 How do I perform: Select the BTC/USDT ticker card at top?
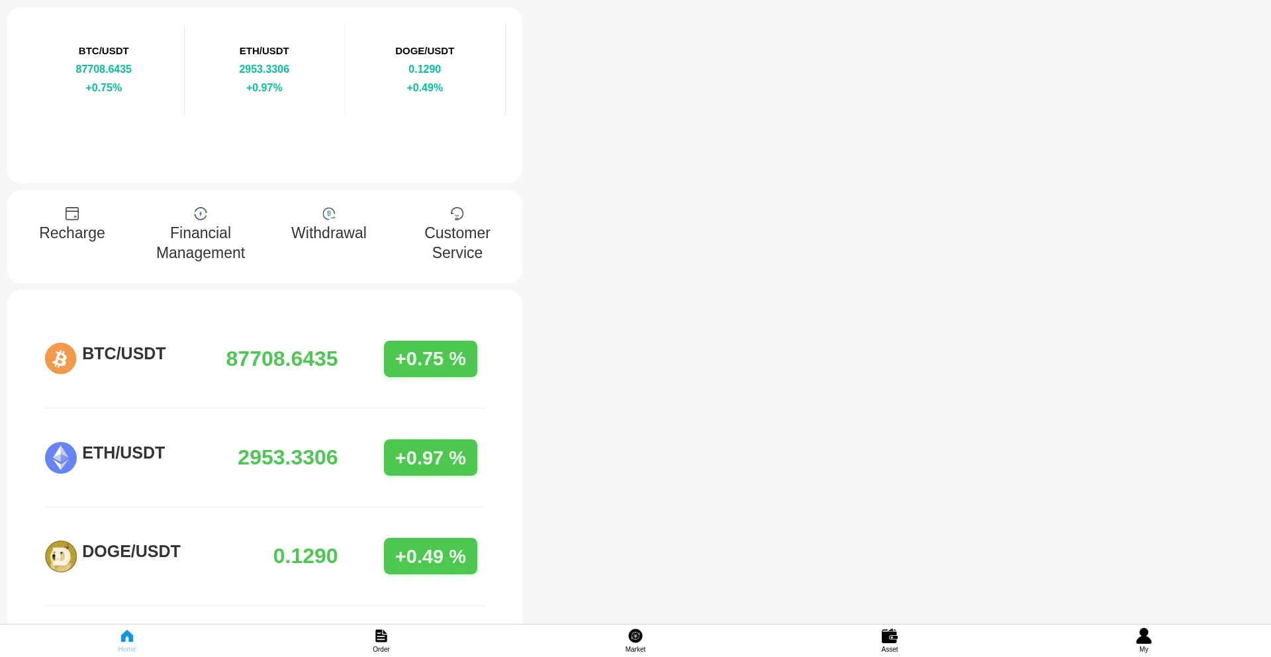pyautogui.click(x=104, y=69)
